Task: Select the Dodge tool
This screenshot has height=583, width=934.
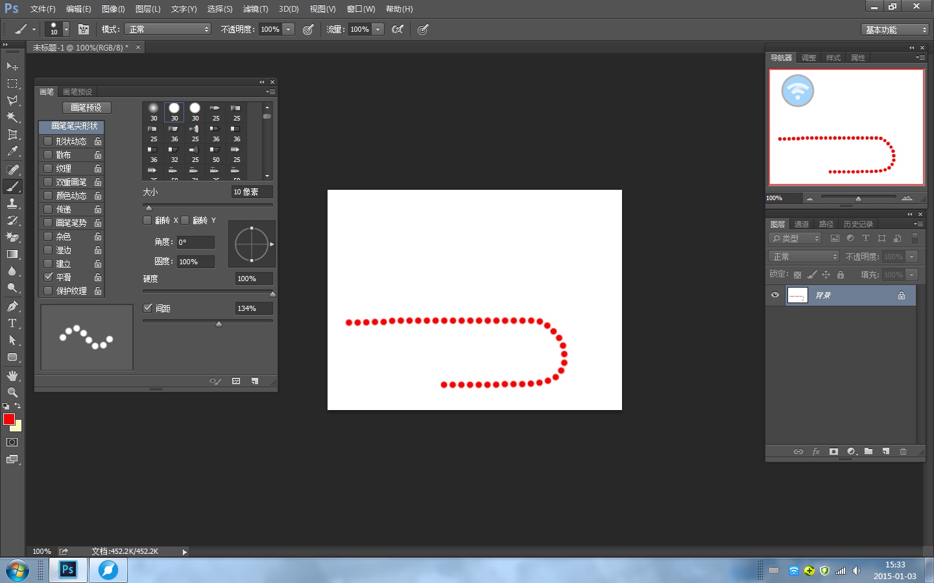Action: pos(12,288)
